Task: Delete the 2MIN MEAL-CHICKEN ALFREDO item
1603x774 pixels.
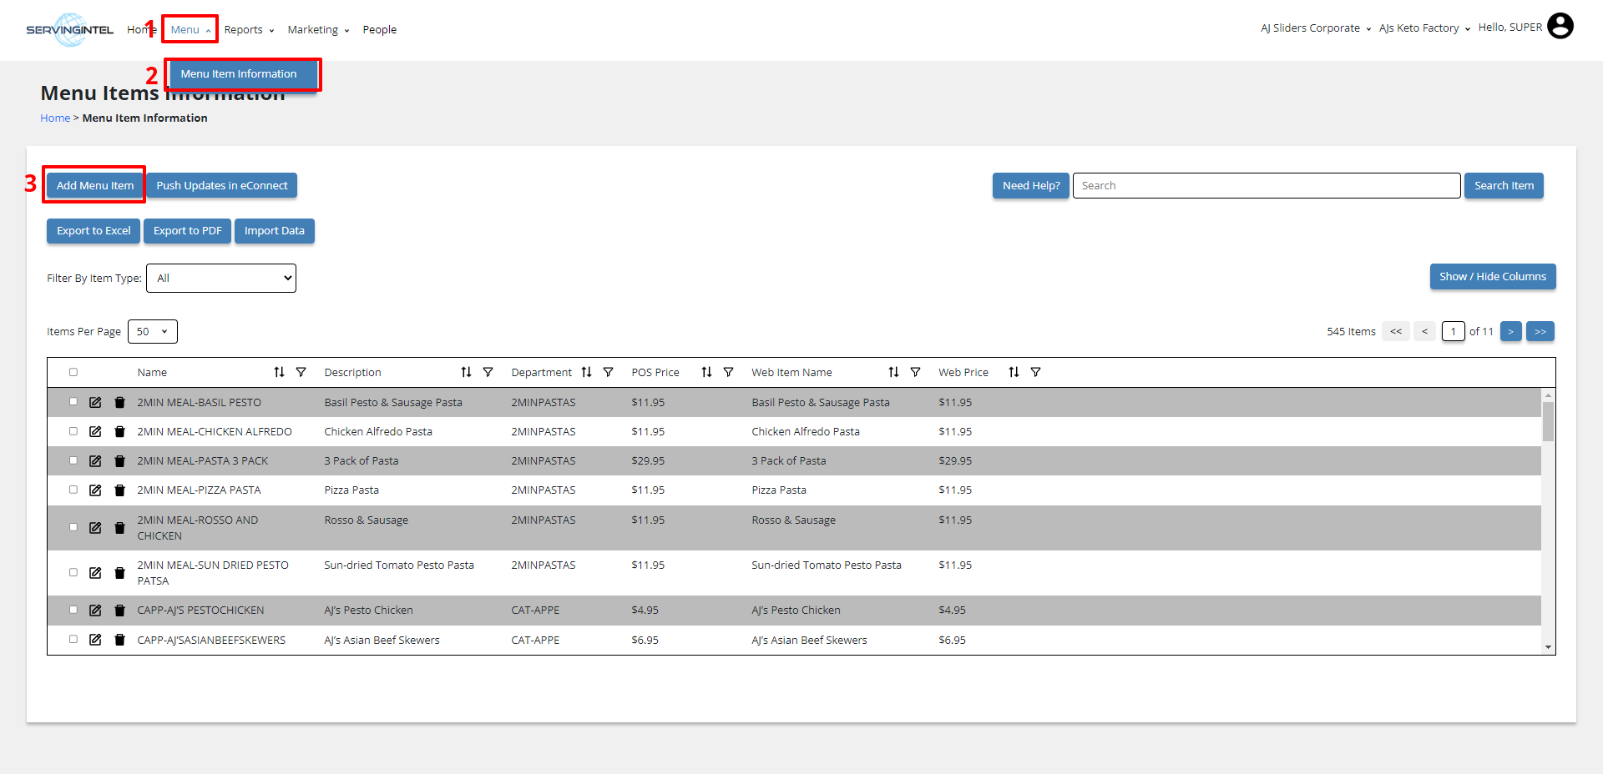Action: click(119, 432)
